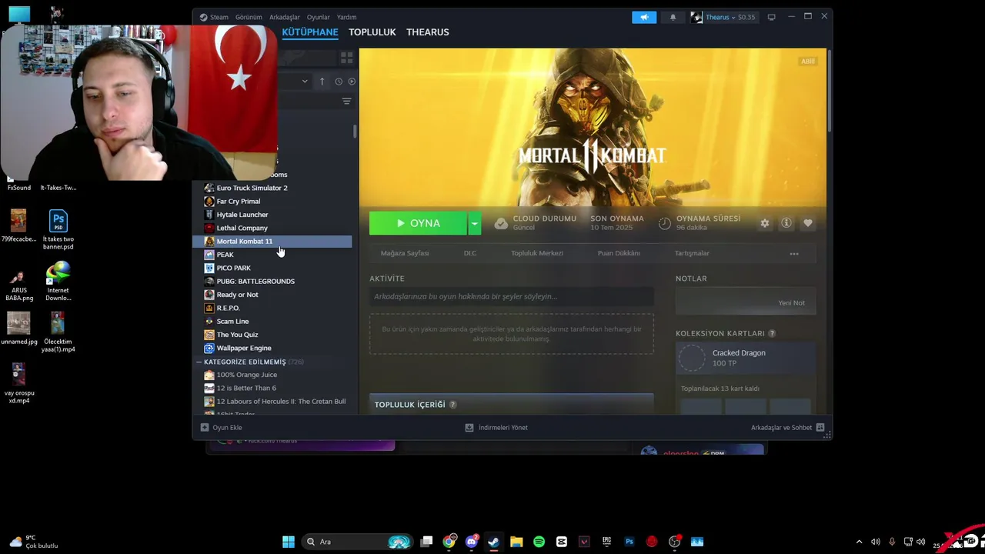Show hidden system tray icons chevron
Screen dimensions: 985x554
860,542
